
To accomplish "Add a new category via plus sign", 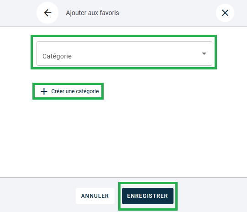I will pyautogui.click(x=44, y=91).
